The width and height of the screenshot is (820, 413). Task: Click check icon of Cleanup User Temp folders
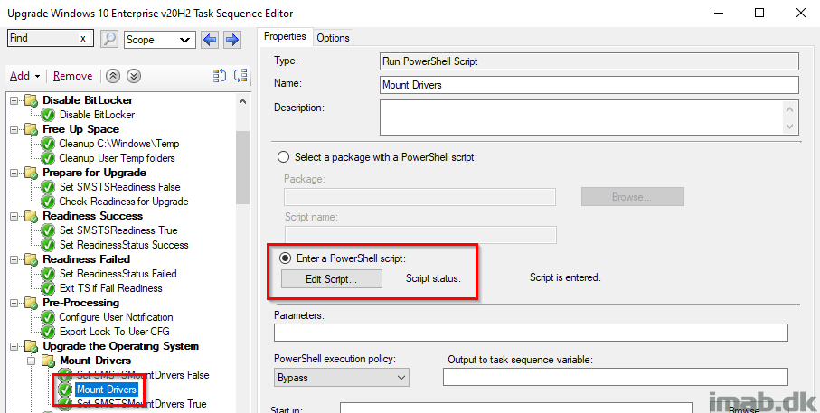pyautogui.click(x=48, y=158)
